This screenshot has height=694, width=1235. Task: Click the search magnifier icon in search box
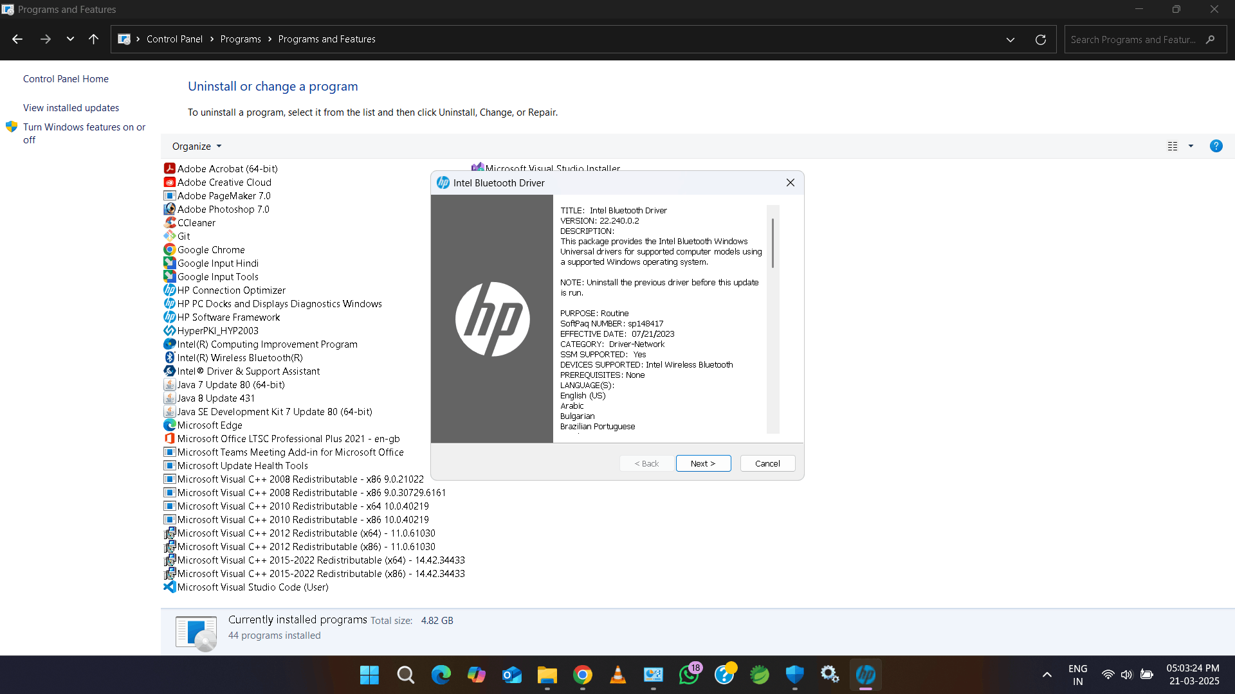[1211, 39]
